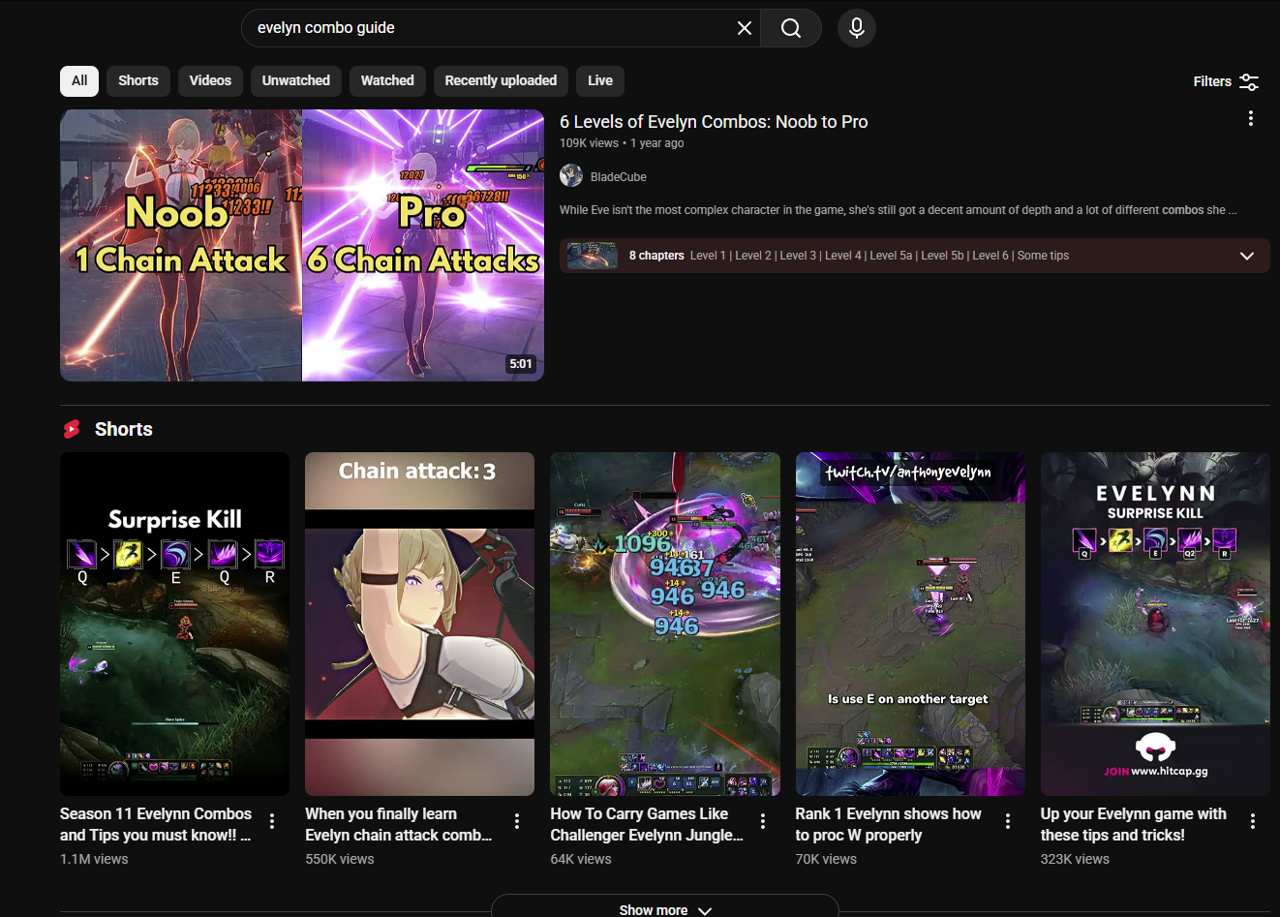Play the Noob vs Pro chain attack thumbnail
The height and width of the screenshot is (917, 1280).
[x=302, y=245]
